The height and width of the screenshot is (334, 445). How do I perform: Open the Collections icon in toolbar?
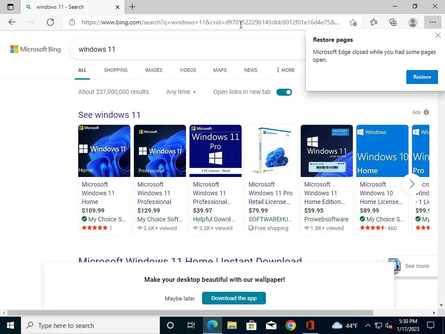393,22
